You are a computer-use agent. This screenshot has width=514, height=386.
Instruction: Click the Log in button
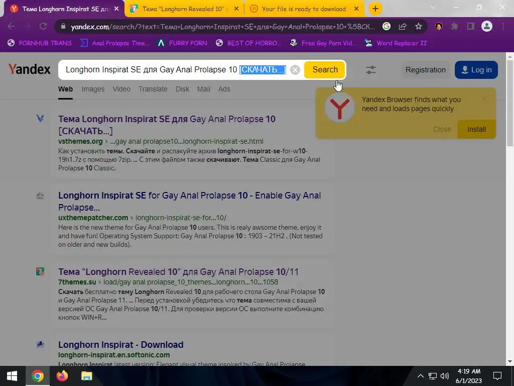click(476, 70)
